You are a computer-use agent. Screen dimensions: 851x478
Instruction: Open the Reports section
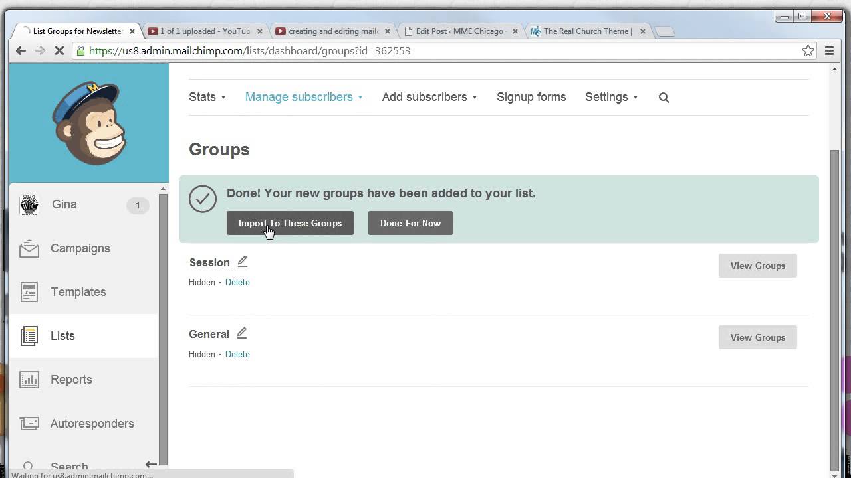[x=71, y=380]
